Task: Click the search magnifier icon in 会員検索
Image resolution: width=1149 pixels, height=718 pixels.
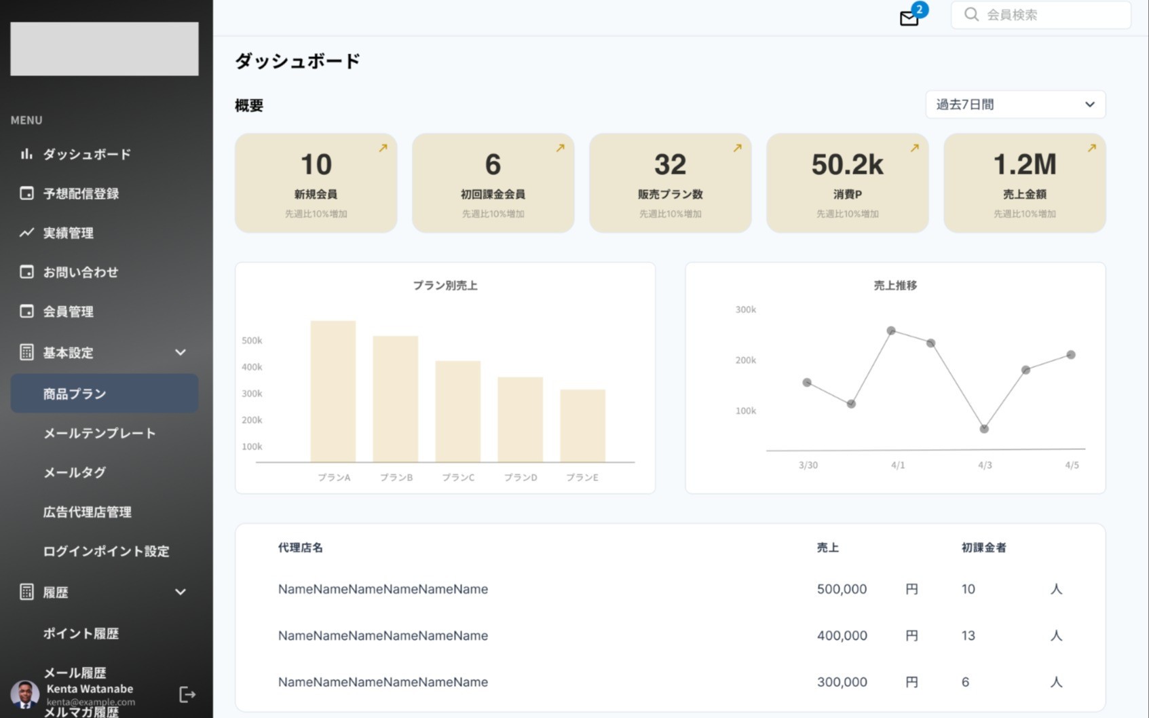Action: point(972,14)
